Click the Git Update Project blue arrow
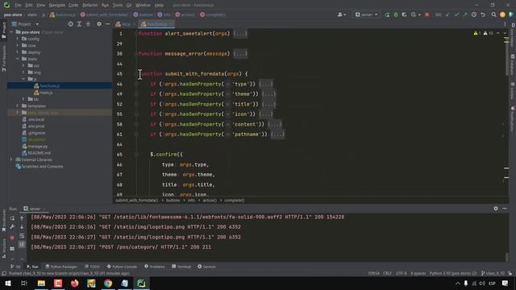The width and height of the screenshot is (516, 290). click(x=448, y=14)
